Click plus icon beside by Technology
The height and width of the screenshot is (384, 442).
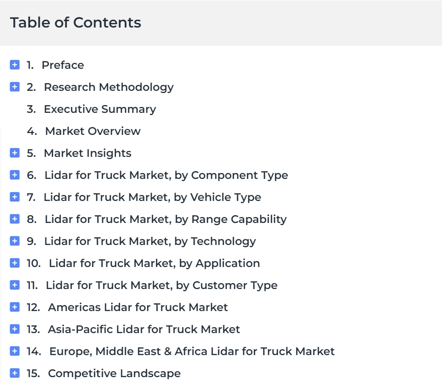pyautogui.click(x=15, y=241)
